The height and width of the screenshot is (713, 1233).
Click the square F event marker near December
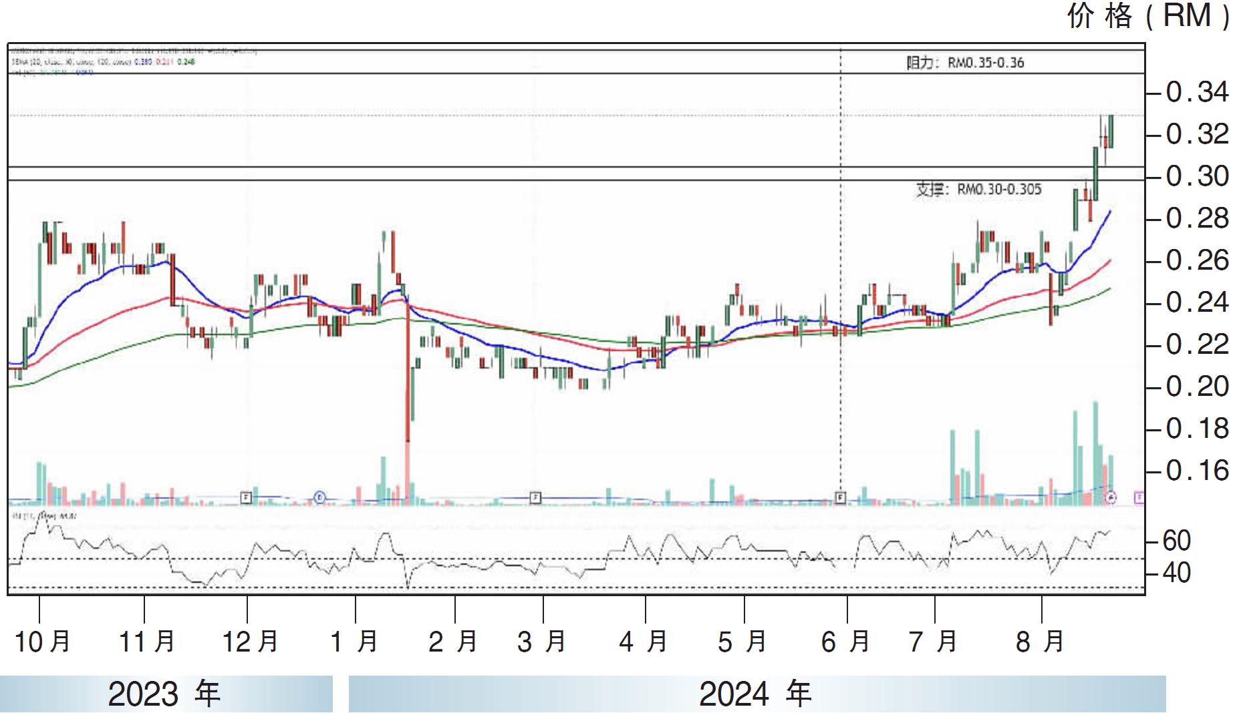[x=246, y=497]
